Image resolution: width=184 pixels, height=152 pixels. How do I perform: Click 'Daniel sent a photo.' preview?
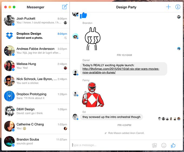pos(30,38)
